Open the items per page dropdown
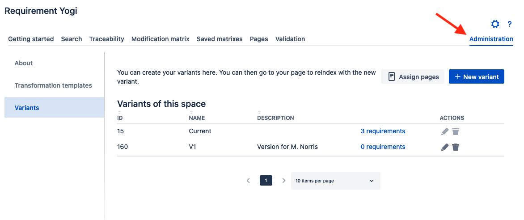The width and height of the screenshot is (524, 220). 335,181
